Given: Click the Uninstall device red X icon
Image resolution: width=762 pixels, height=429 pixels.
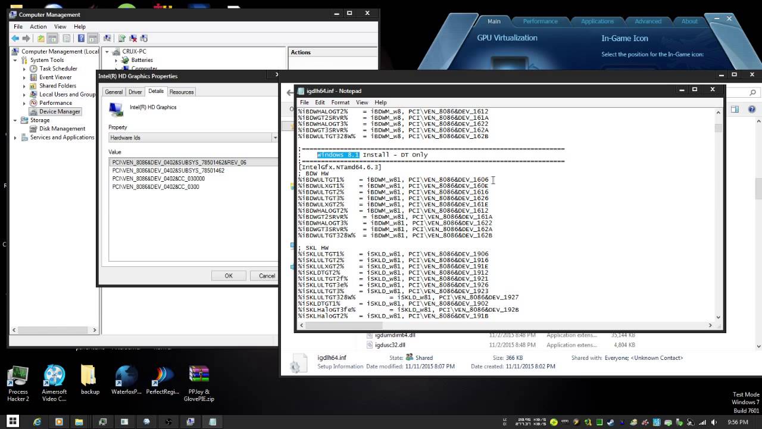Looking at the screenshot, I should coord(133,39).
